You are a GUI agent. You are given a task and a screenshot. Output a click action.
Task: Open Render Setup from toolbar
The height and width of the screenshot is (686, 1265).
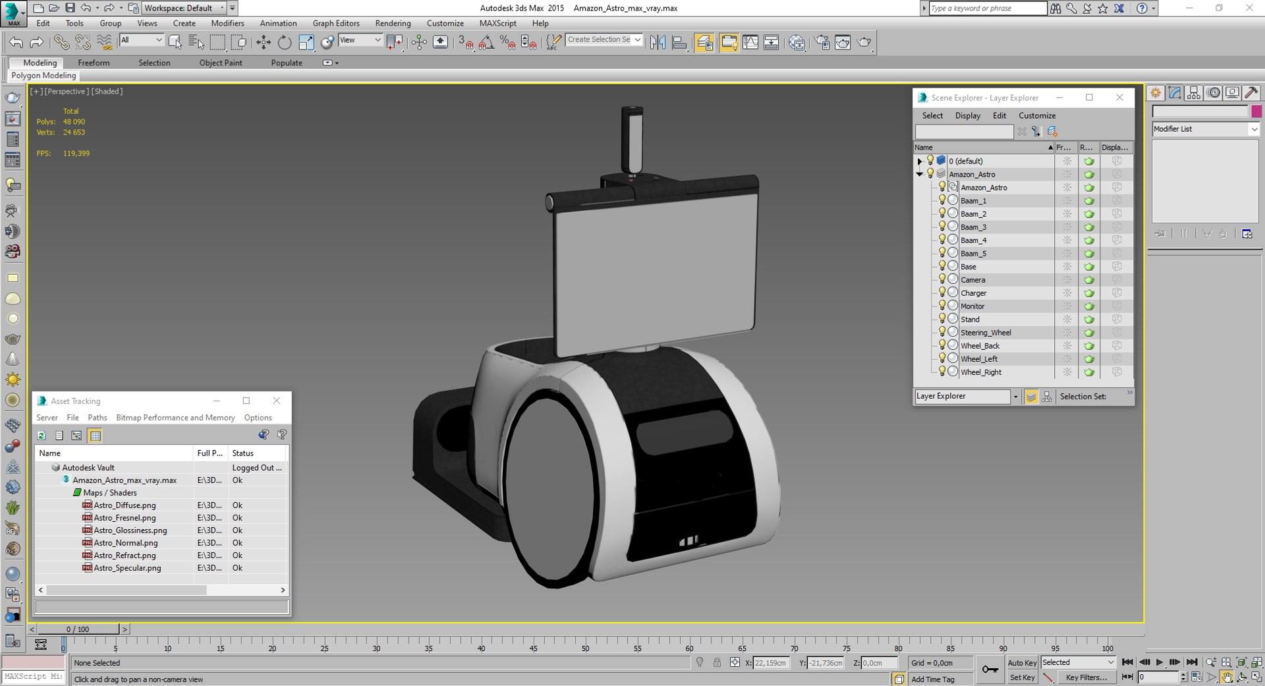pos(822,43)
